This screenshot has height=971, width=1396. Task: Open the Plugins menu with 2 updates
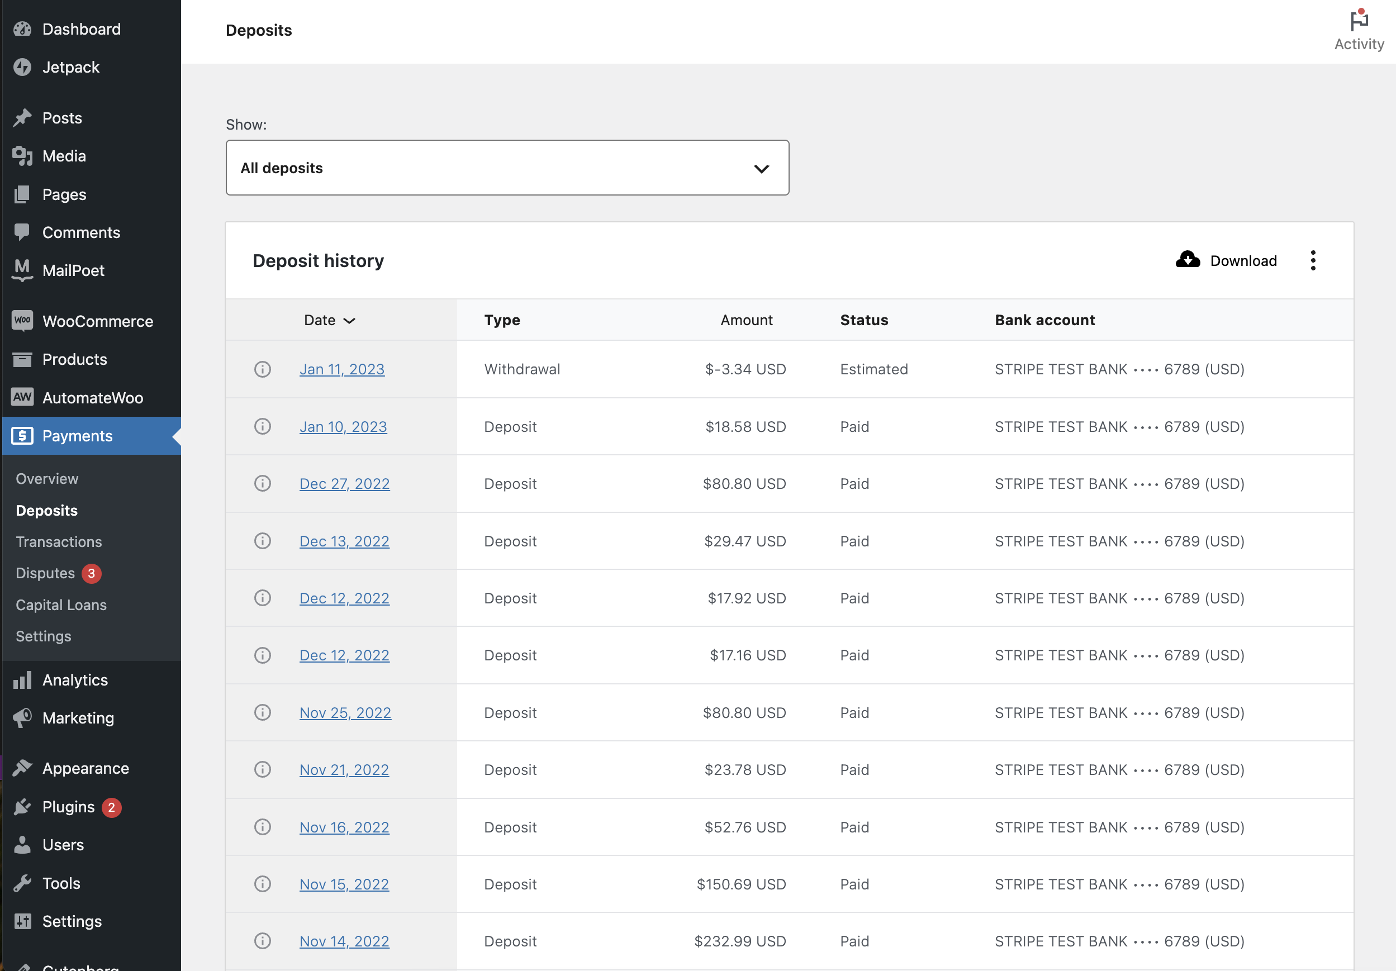pyautogui.click(x=68, y=806)
